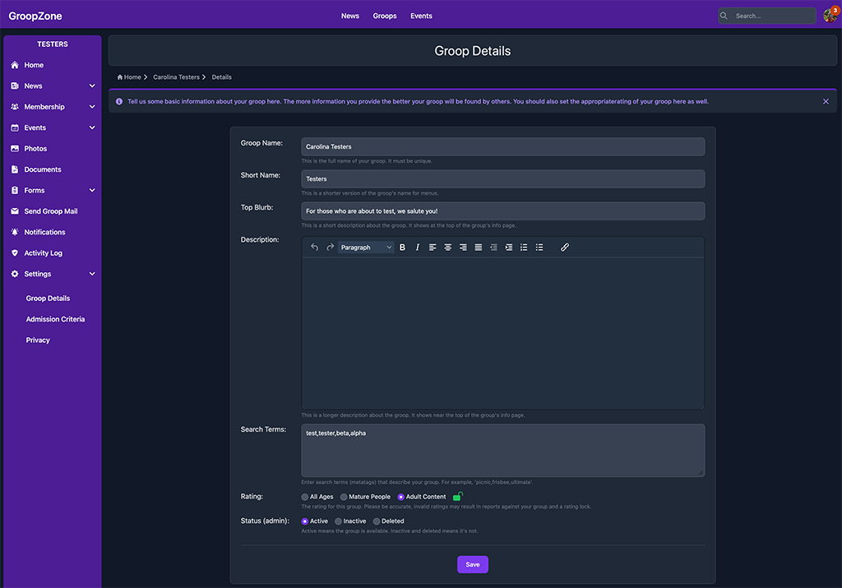Screen dimensions: 842x588
Task: Select the All Ages rating
Action: pyautogui.click(x=305, y=498)
